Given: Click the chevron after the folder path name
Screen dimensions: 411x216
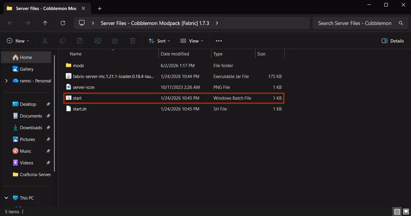Looking at the screenshot, I should point(217,23).
